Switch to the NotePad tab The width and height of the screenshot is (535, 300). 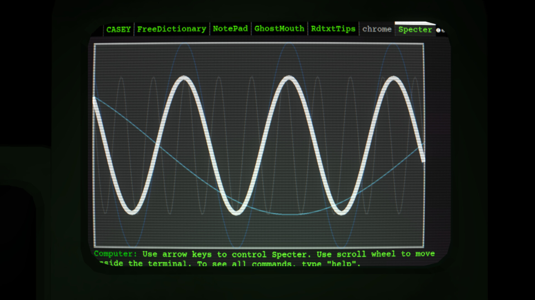coord(230,29)
